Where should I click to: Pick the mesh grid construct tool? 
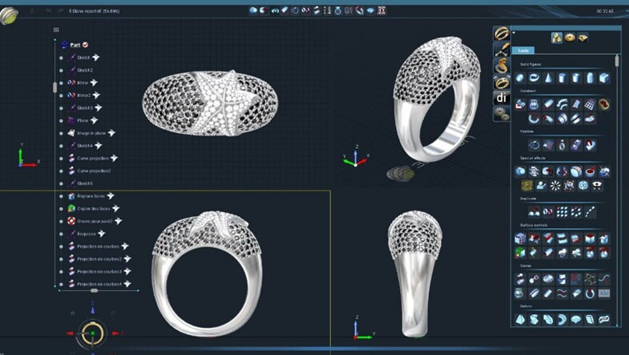tap(590, 105)
